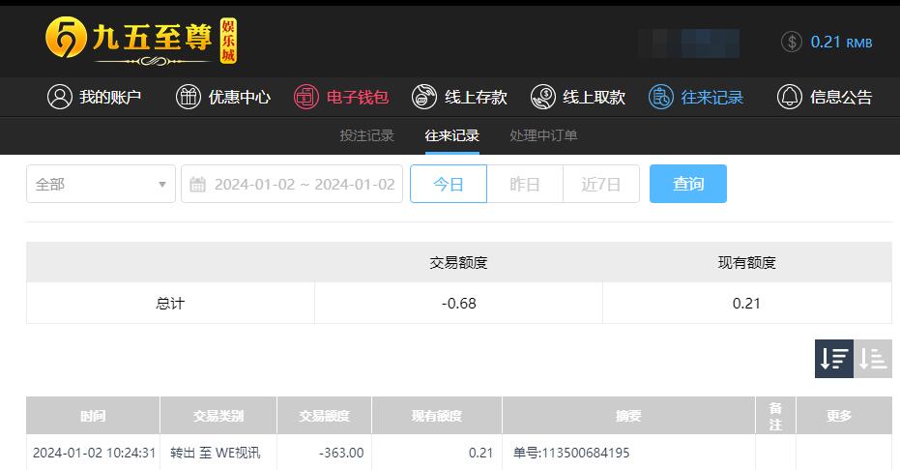Image resolution: width=900 pixels, height=470 pixels.
Task: Select the 线上取款 withdrawal icon
Action: point(543,97)
